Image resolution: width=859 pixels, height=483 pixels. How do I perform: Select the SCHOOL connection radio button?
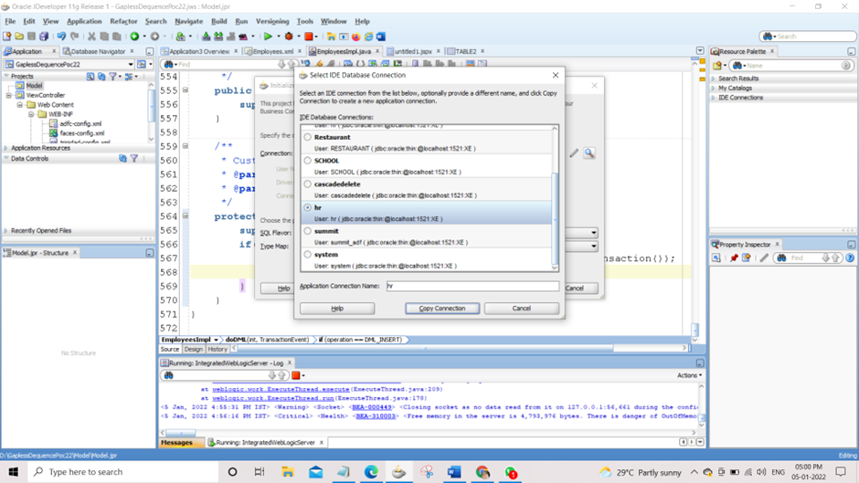(308, 161)
